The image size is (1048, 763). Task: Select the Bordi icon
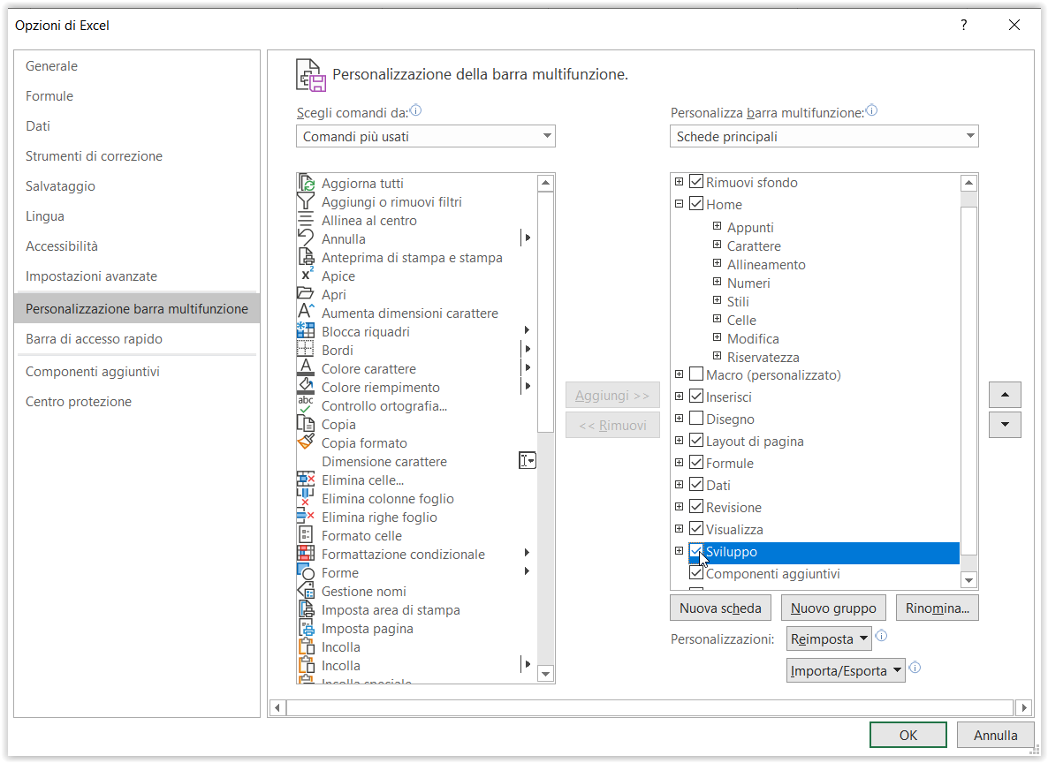[x=306, y=350]
